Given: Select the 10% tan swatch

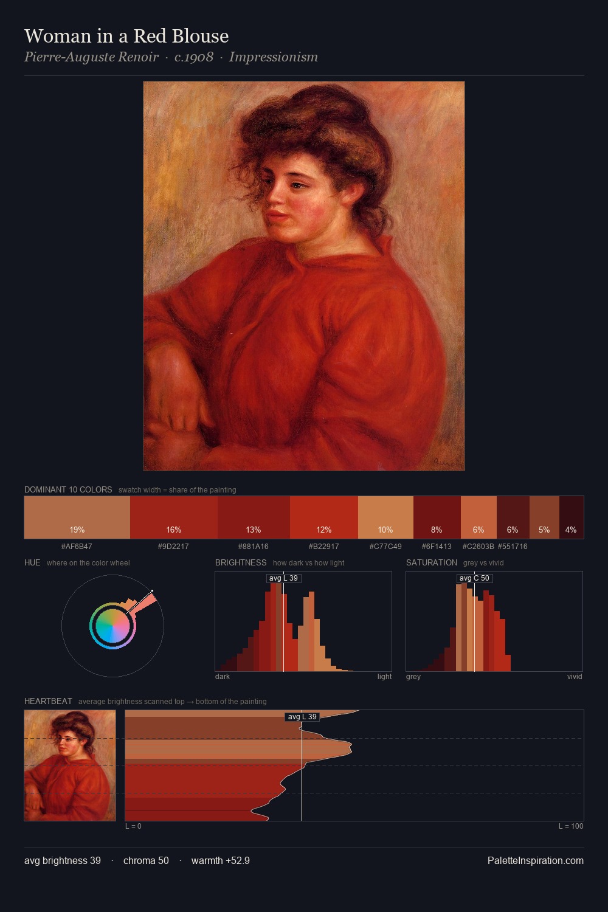Looking at the screenshot, I should (385, 517).
